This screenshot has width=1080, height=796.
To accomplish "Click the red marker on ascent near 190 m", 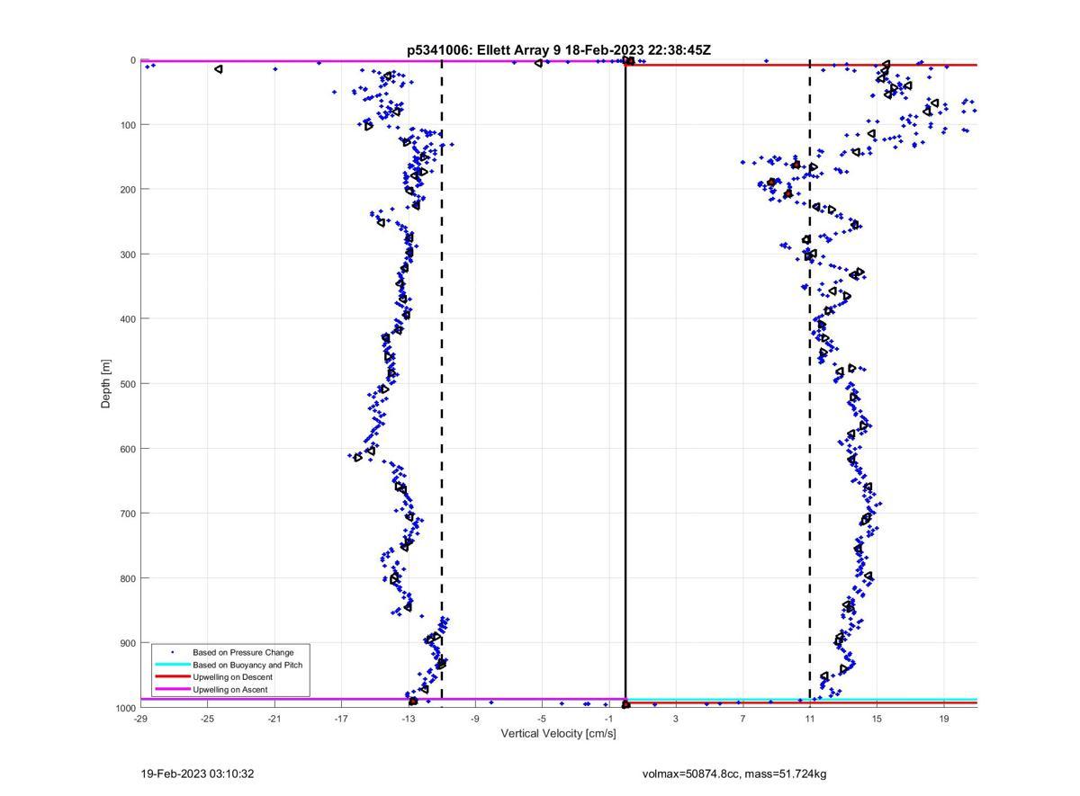I will coord(772,182).
